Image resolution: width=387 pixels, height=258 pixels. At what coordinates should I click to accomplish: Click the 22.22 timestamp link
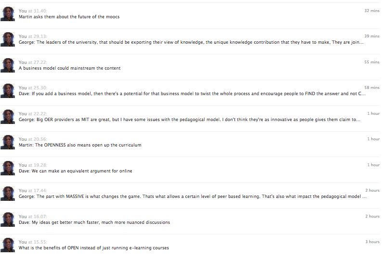pyautogui.click(x=40, y=113)
